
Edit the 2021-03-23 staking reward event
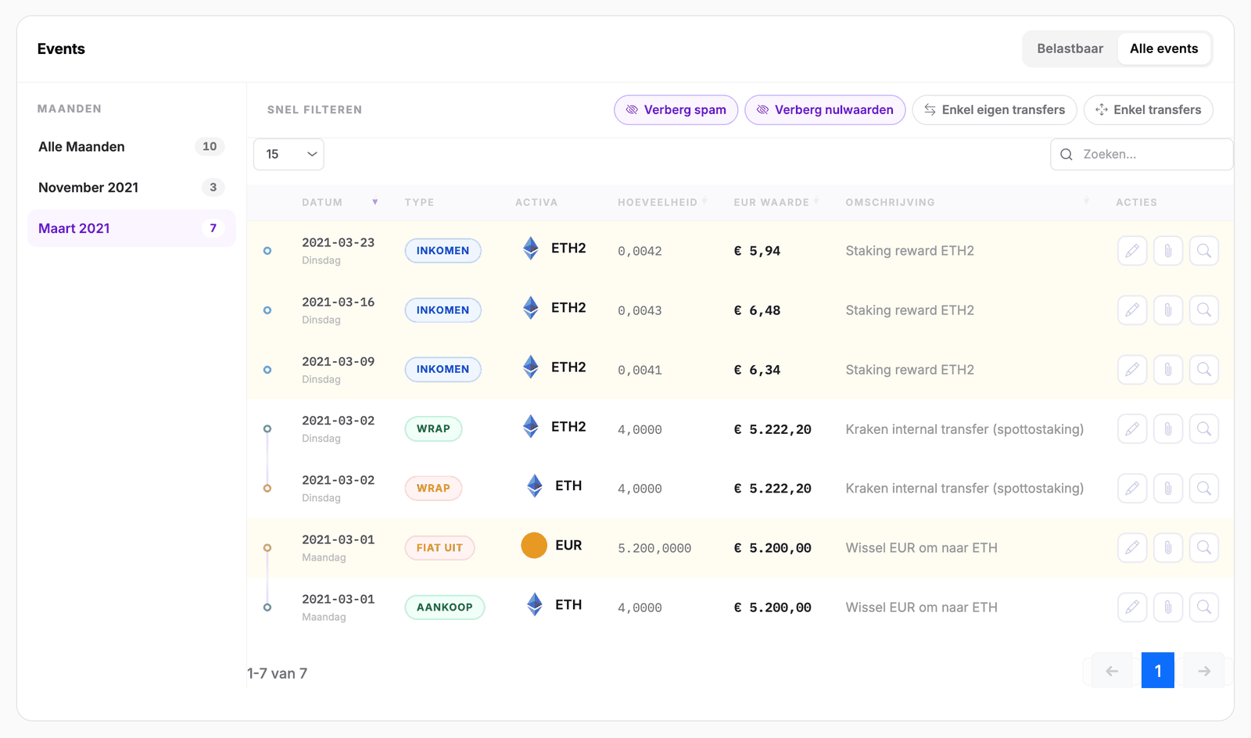(x=1132, y=251)
